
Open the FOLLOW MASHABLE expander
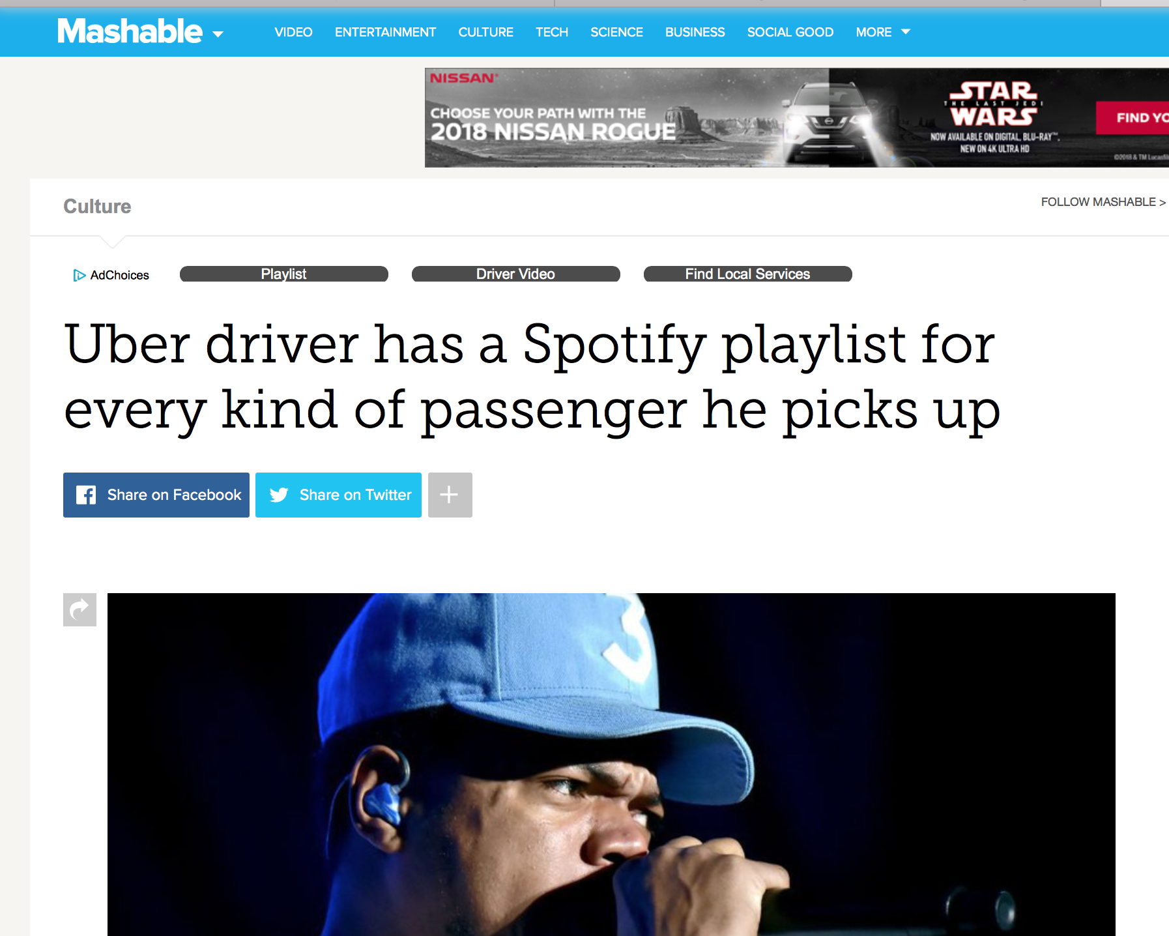tap(1103, 202)
